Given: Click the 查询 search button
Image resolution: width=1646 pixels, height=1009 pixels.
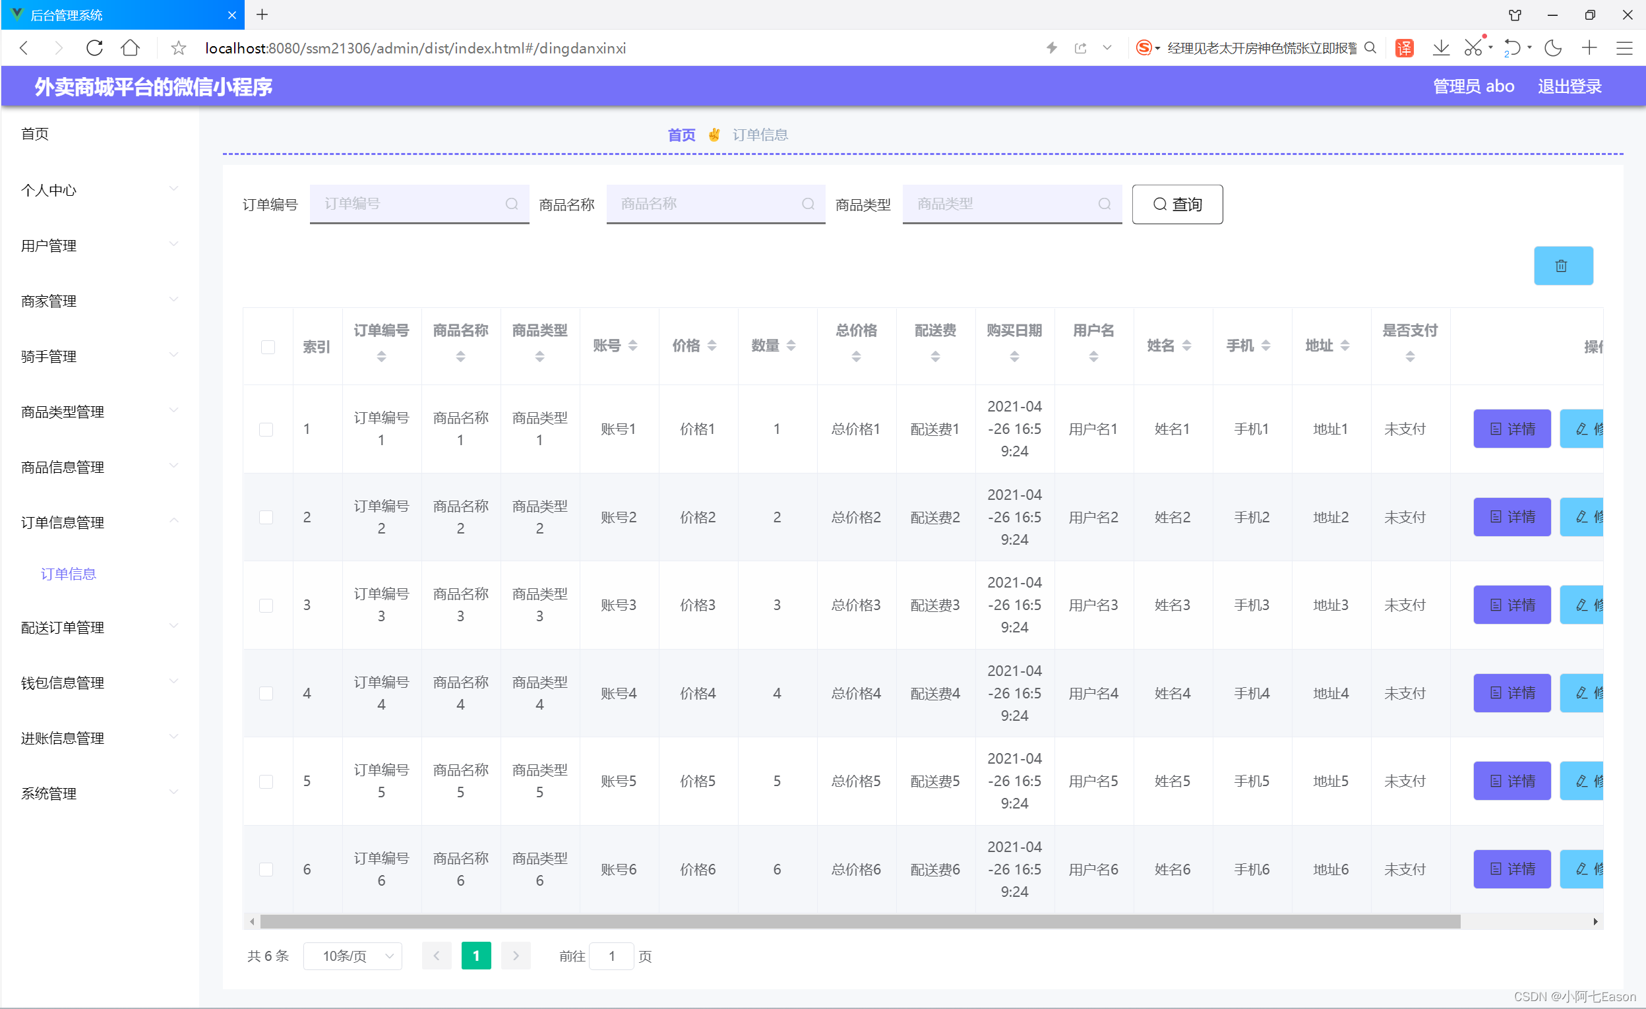Looking at the screenshot, I should click(x=1177, y=204).
